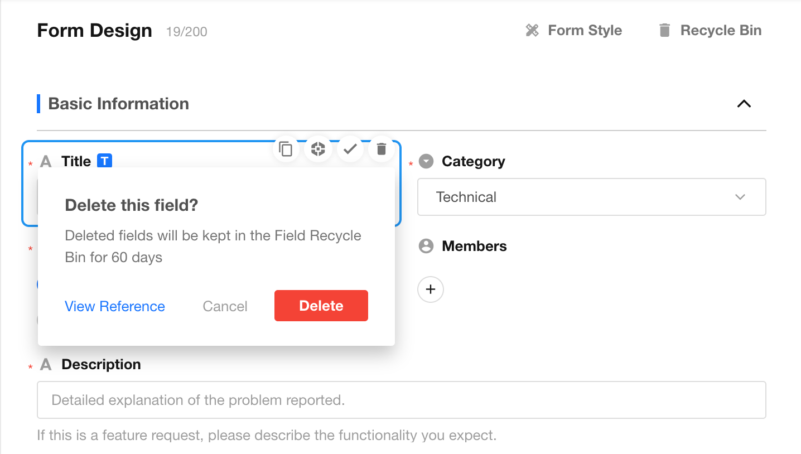Click the blue T badge next to Title
The image size is (801, 454).
point(104,161)
